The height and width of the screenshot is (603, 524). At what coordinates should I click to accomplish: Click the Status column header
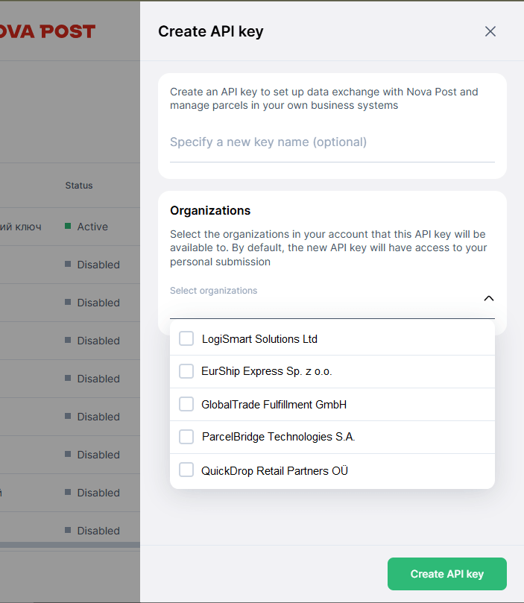(79, 185)
